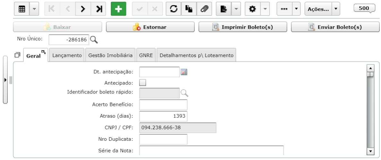Screen dimensions: 381x160
Task: Click the refresh icon in toolbar
Action: 174,9
